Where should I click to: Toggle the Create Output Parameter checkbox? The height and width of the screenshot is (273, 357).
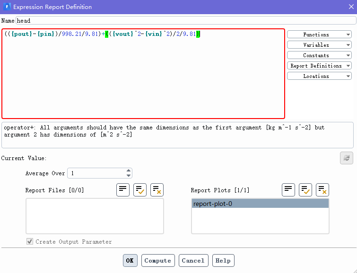tap(30, 242)
